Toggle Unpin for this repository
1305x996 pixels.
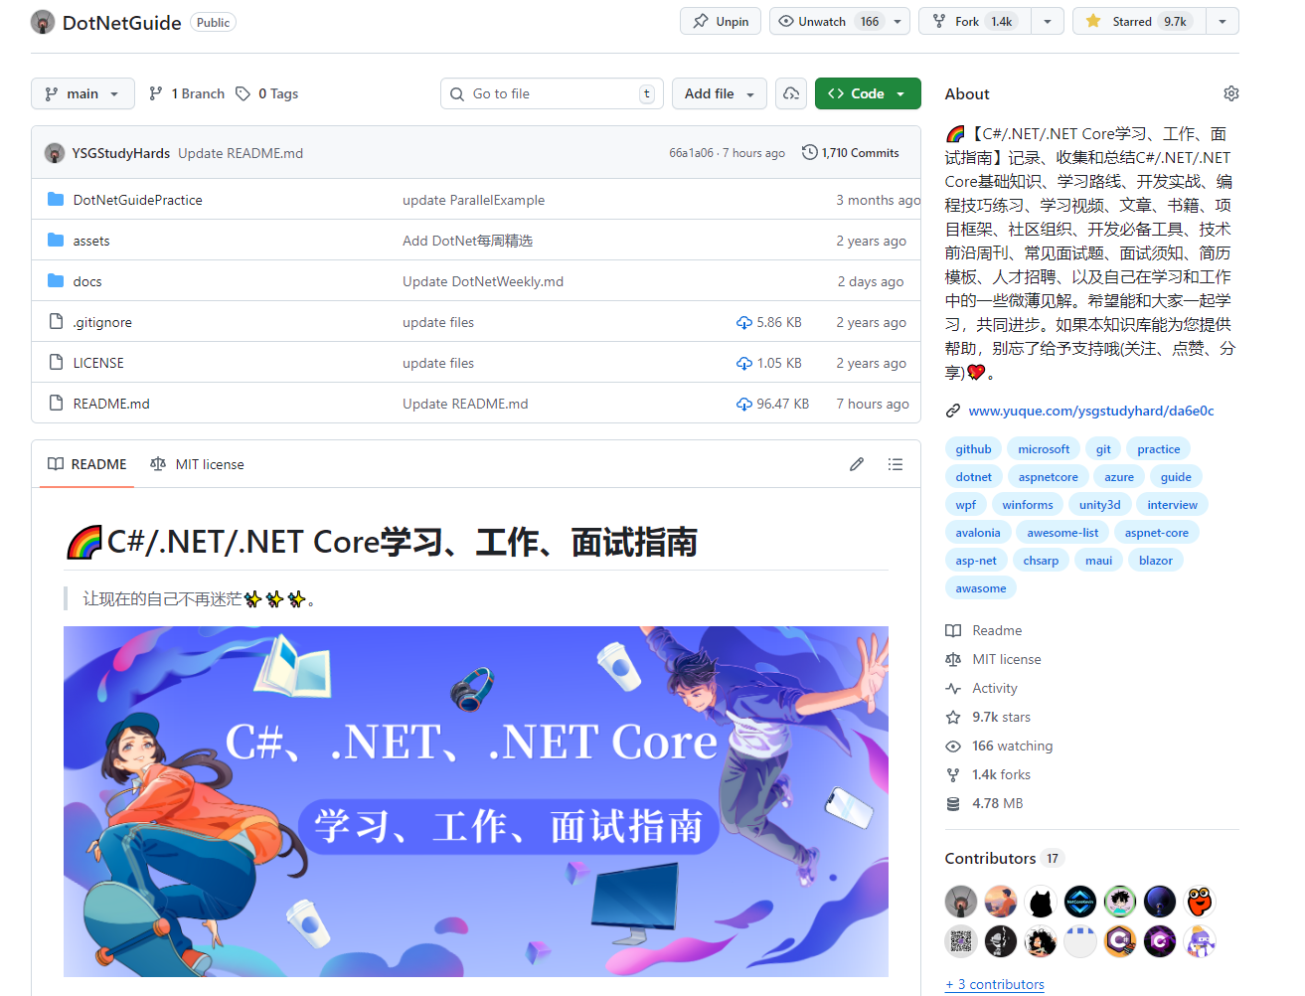click(x=721, y=21)
